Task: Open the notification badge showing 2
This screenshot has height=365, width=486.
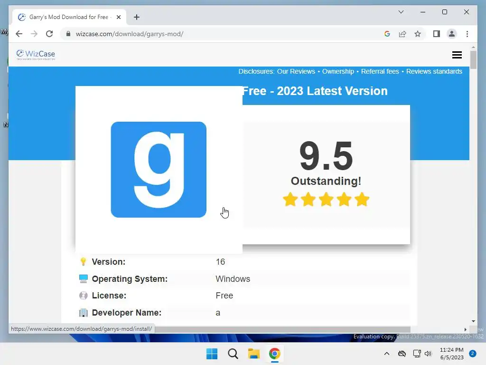Action: click(473, 354)
